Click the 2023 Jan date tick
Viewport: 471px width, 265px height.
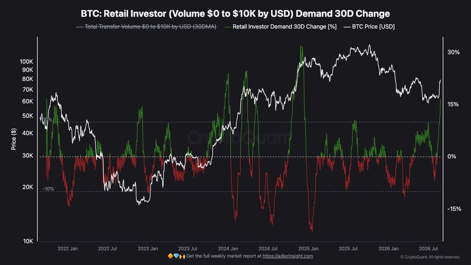148,249
